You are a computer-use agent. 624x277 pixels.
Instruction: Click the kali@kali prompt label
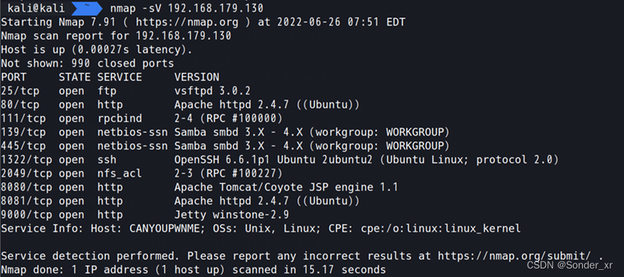[35, 8]
